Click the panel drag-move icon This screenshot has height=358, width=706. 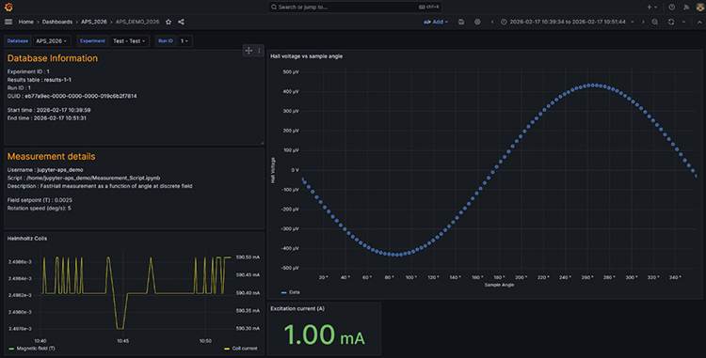(x=249, y=51)
